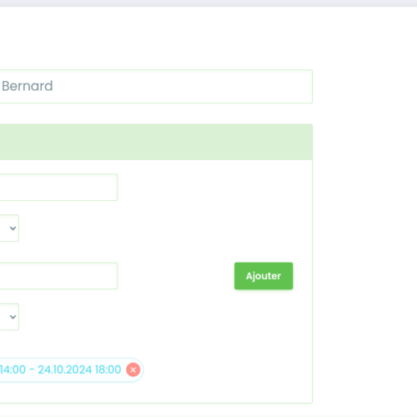This screenshot has width=417, height=417.
Task: Remove the 24.10.2024 18:00 time slot tag
Action: [x=133, y=369]
